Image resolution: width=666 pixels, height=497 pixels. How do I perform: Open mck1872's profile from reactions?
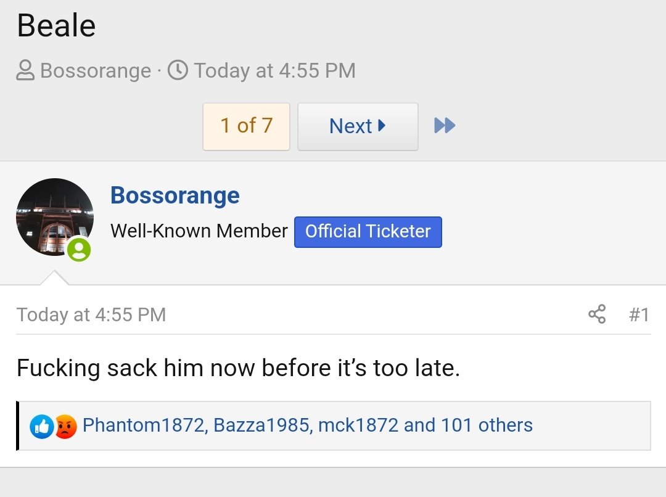358,425
